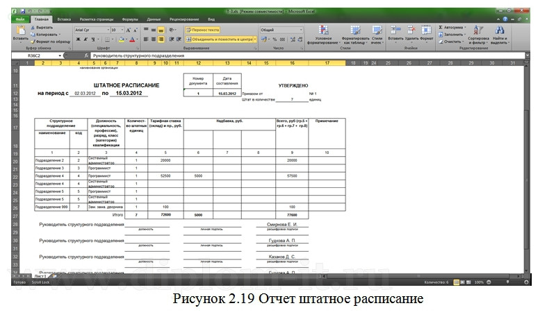Switch to the View (Вид) tab
The height and width of the screenshot is (317, 547).
point(211,19)
